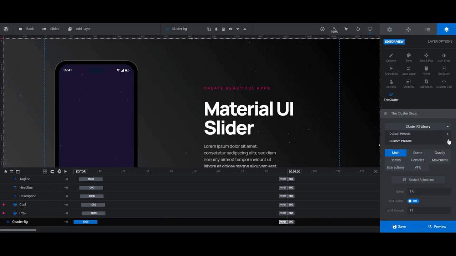Switch to the Particles cluster tab
456x256 pixels.
418,160
